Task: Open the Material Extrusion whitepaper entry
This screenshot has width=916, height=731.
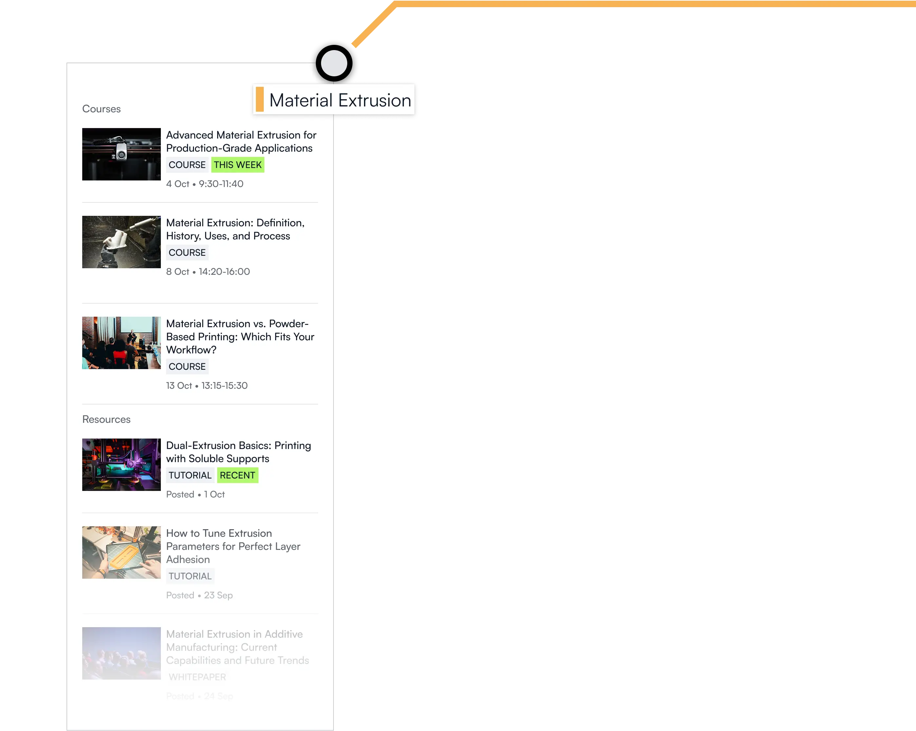Action: [x=237, y=647]
